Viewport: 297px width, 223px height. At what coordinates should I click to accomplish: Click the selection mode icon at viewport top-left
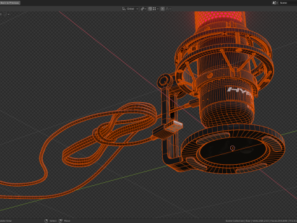pyautogui.click(x=6, y=14)
